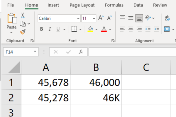Screen dimensions: 176x117
Task: Go to the Review tab
Action: (160, 5)
